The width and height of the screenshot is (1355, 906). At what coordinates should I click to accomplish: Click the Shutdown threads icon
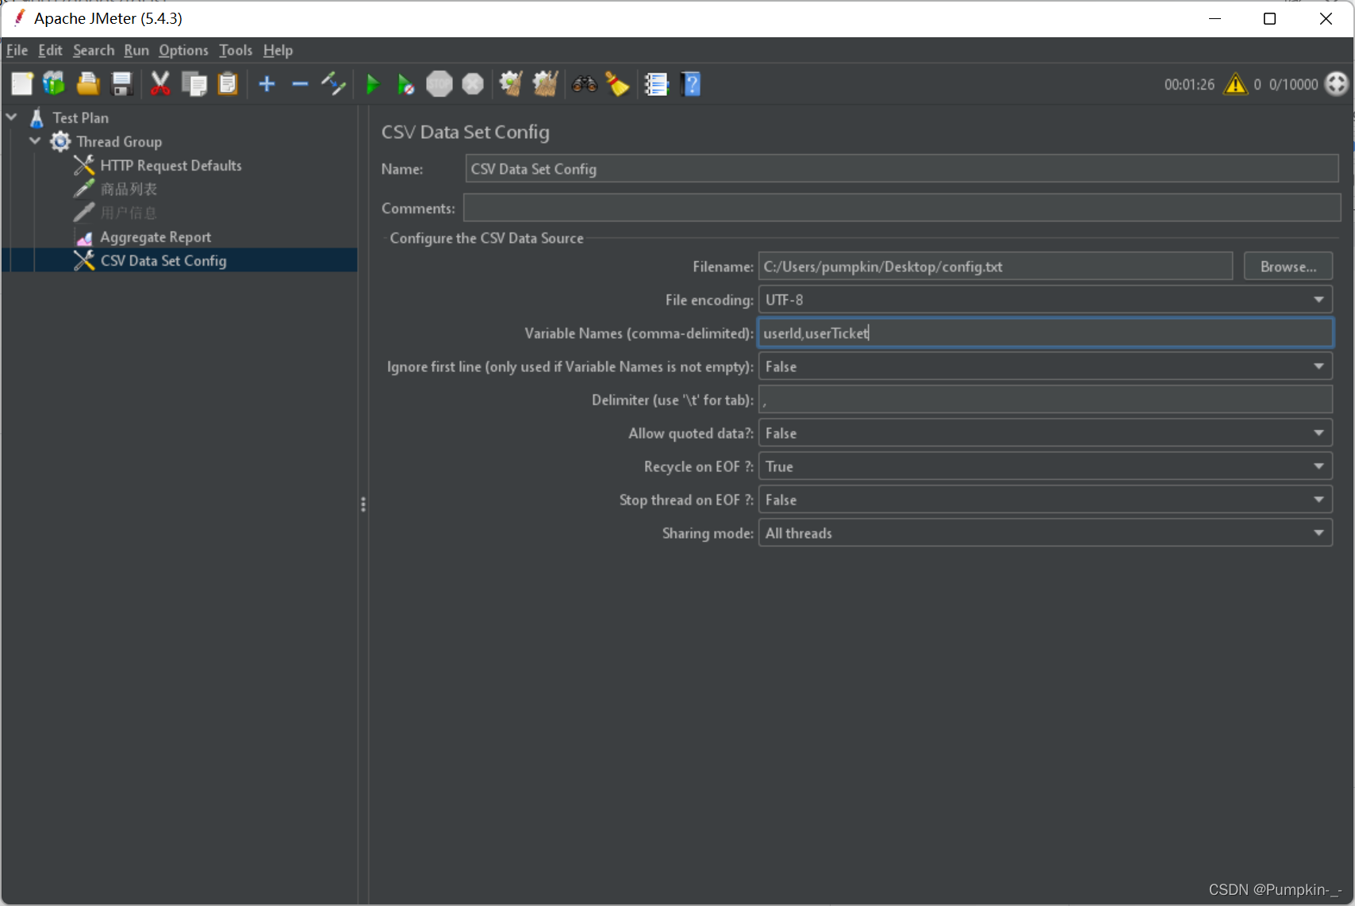click(473, 84)
